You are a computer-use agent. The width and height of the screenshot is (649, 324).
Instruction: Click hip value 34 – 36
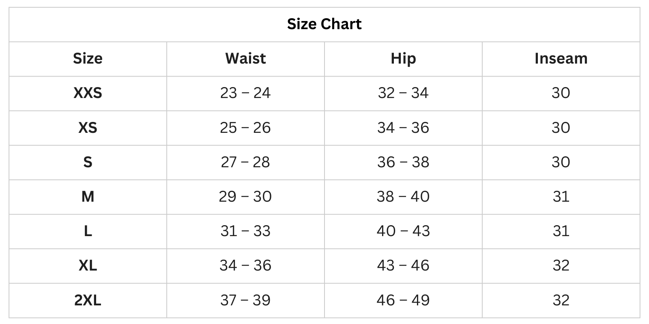(x=403, y=128)
